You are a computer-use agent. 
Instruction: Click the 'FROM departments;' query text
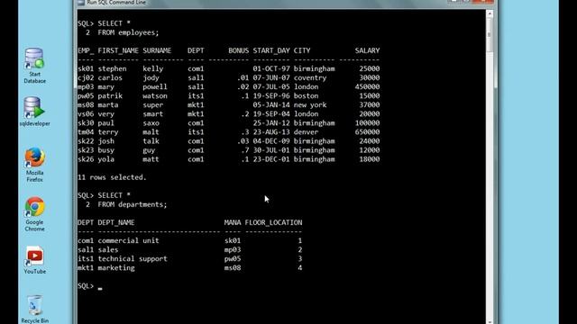[133, 204]
